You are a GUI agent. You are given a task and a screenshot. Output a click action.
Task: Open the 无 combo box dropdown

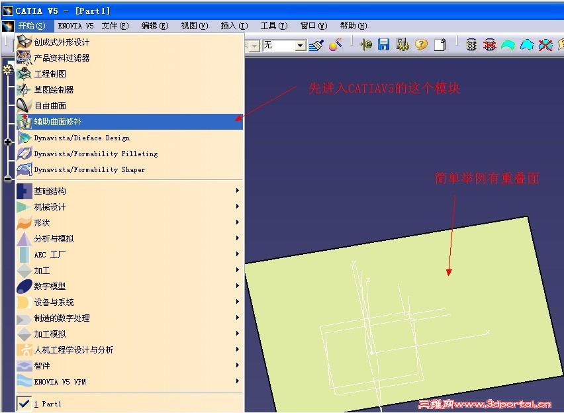[301, 45]
